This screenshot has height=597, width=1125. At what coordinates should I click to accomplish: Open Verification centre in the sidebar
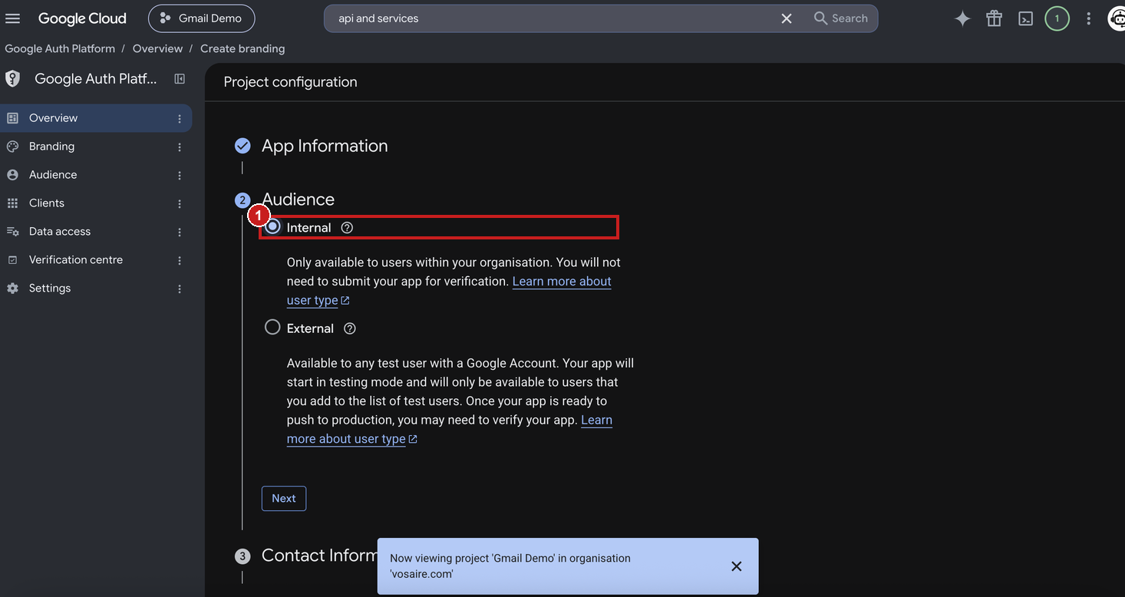click(x=95, y=260)
